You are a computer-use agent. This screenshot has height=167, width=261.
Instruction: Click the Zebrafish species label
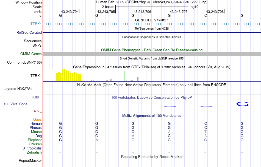tap(34, 152)
